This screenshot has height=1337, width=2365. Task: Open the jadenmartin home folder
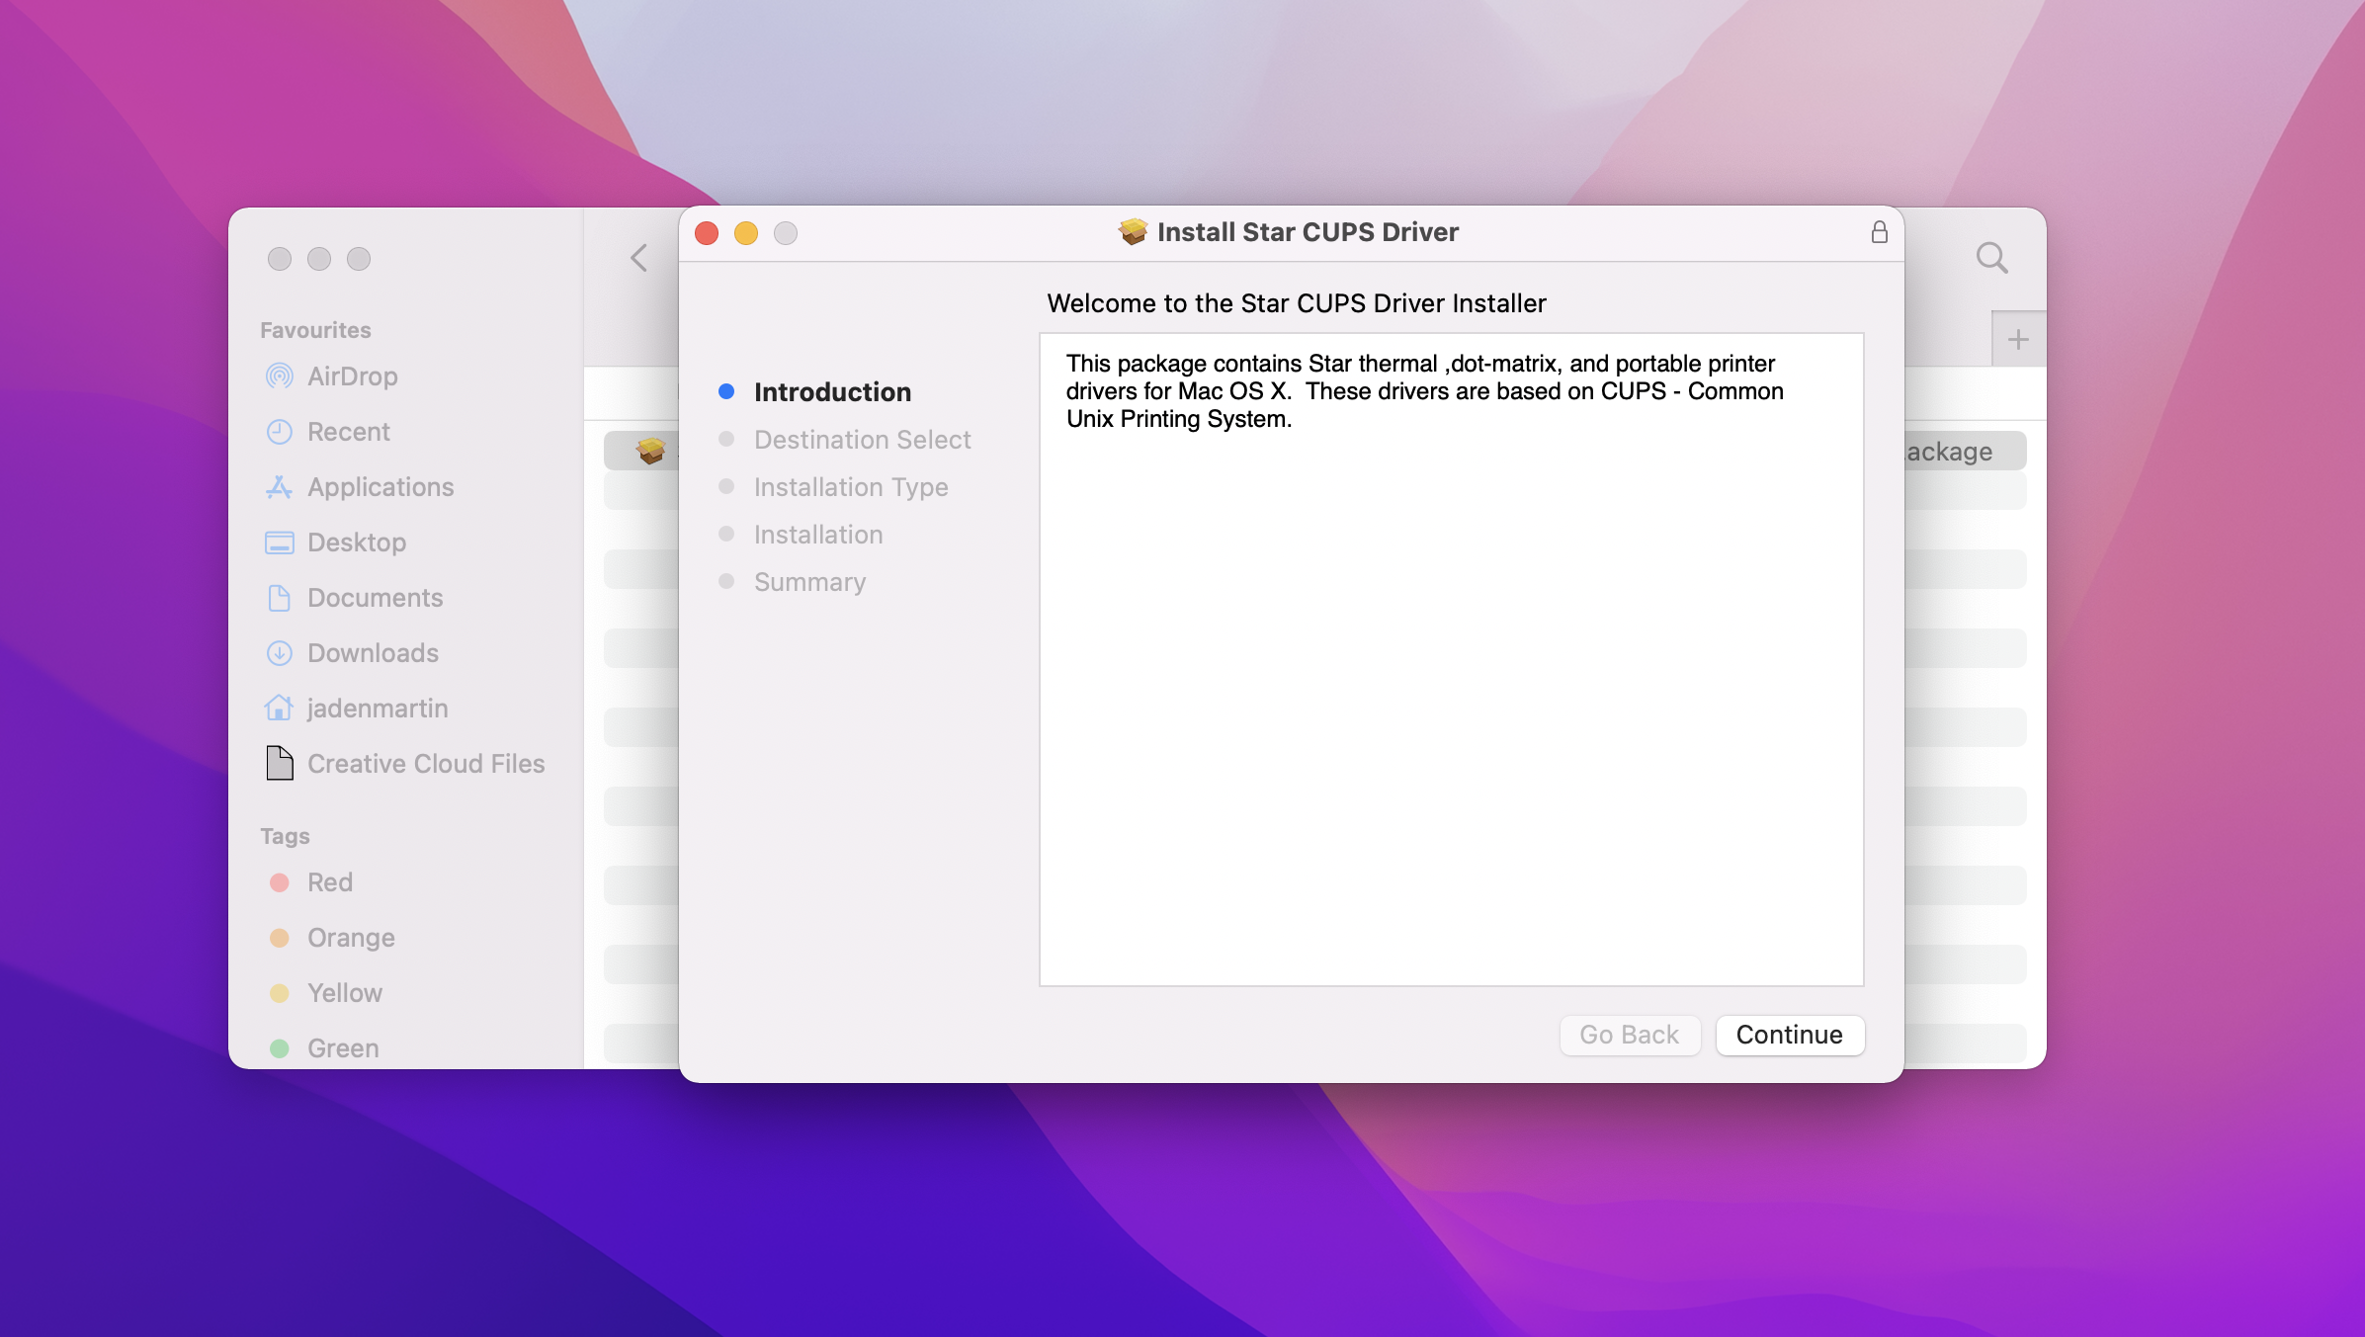tap(379, 709)
